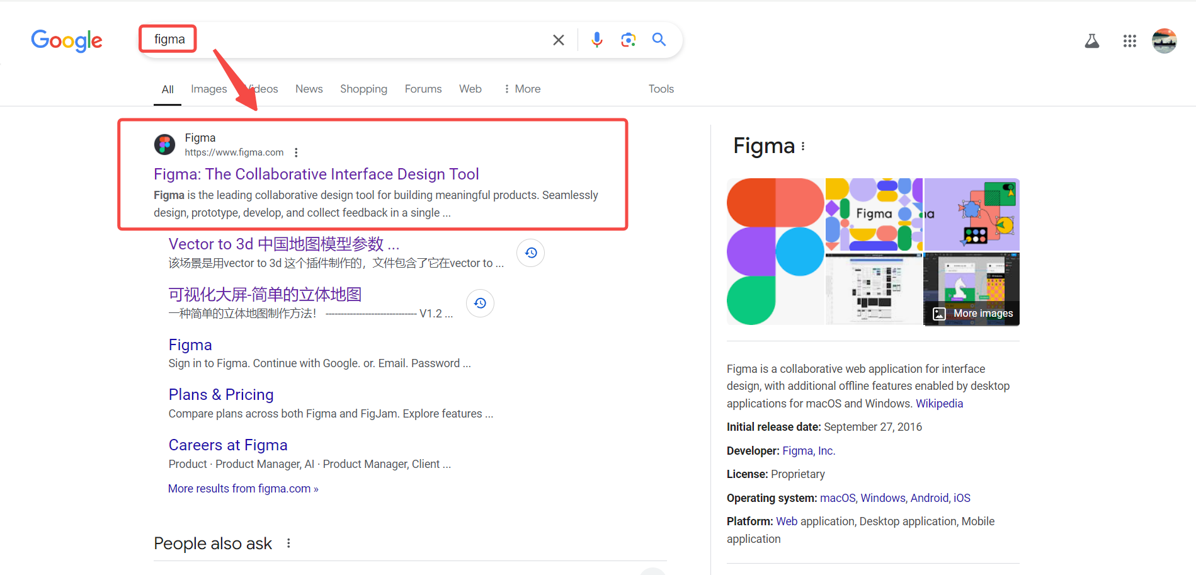Viewport: 1196px width, 575px height.
Task: Open the Google account profile avatar
Action: [x=1165, y=41]
